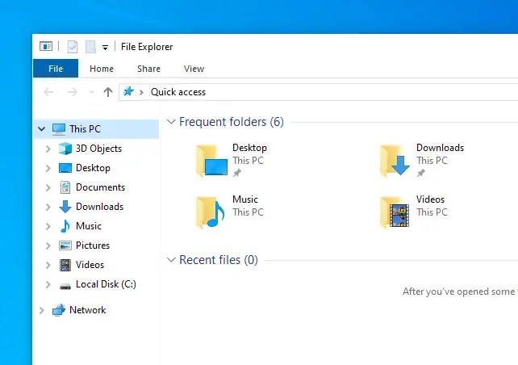Select the Desktop folder icon in Frequent folders
This screenshot has width=518, height=365.
pos(211,161)
